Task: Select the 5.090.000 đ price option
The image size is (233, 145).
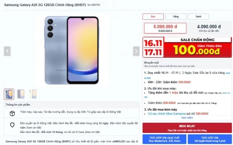Action: 165,28
